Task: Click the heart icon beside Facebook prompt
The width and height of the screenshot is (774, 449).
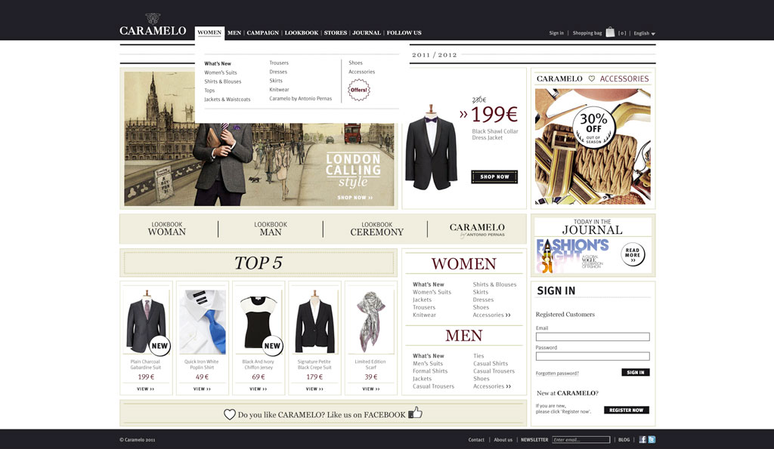Action: click(230, 414)
